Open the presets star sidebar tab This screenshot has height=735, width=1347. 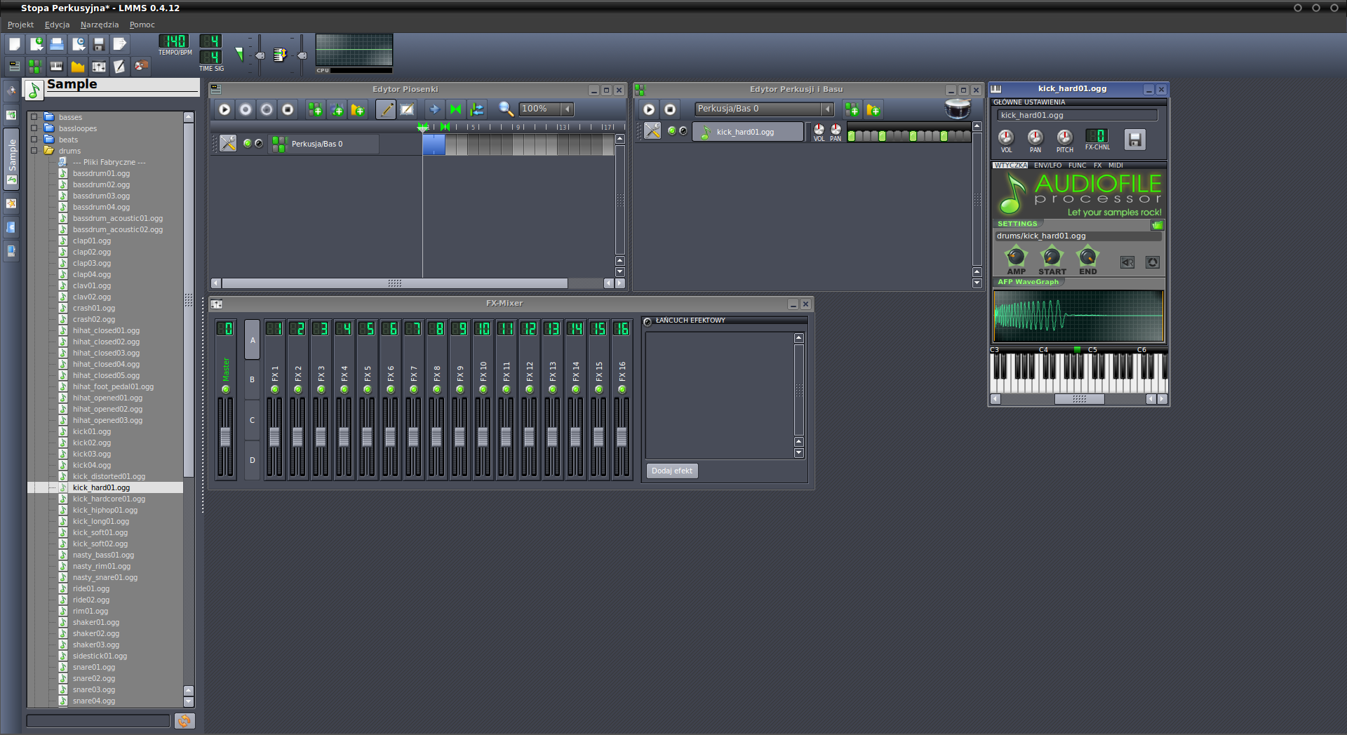[11, 203]
